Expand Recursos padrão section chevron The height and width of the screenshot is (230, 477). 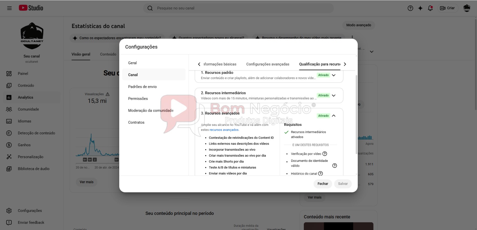point(334,75)
